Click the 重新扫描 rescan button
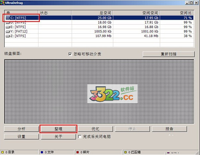The image size is (200, 155). (169, 54)
